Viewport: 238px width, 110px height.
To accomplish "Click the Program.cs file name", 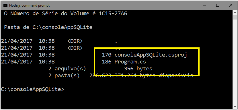I will (130, 62).
